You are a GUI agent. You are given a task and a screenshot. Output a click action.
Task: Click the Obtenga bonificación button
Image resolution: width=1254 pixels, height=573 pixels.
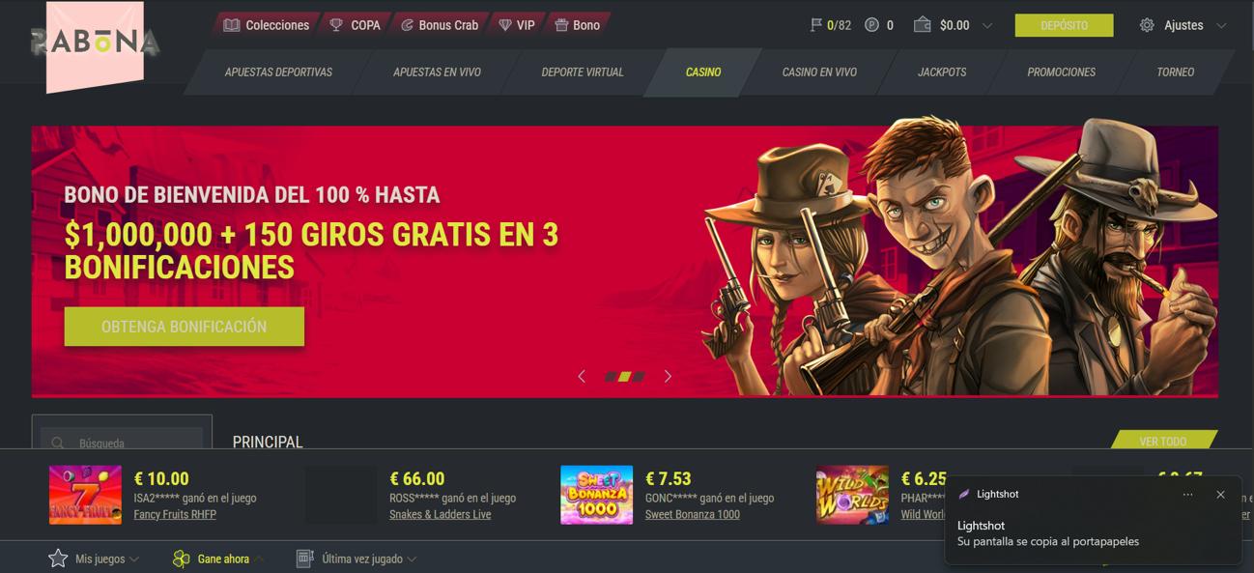coord(185,327)
